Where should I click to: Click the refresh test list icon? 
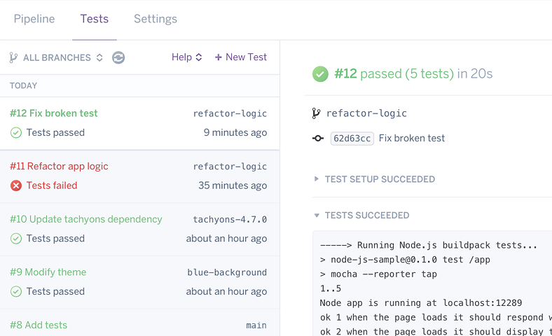tap(118, 57)
